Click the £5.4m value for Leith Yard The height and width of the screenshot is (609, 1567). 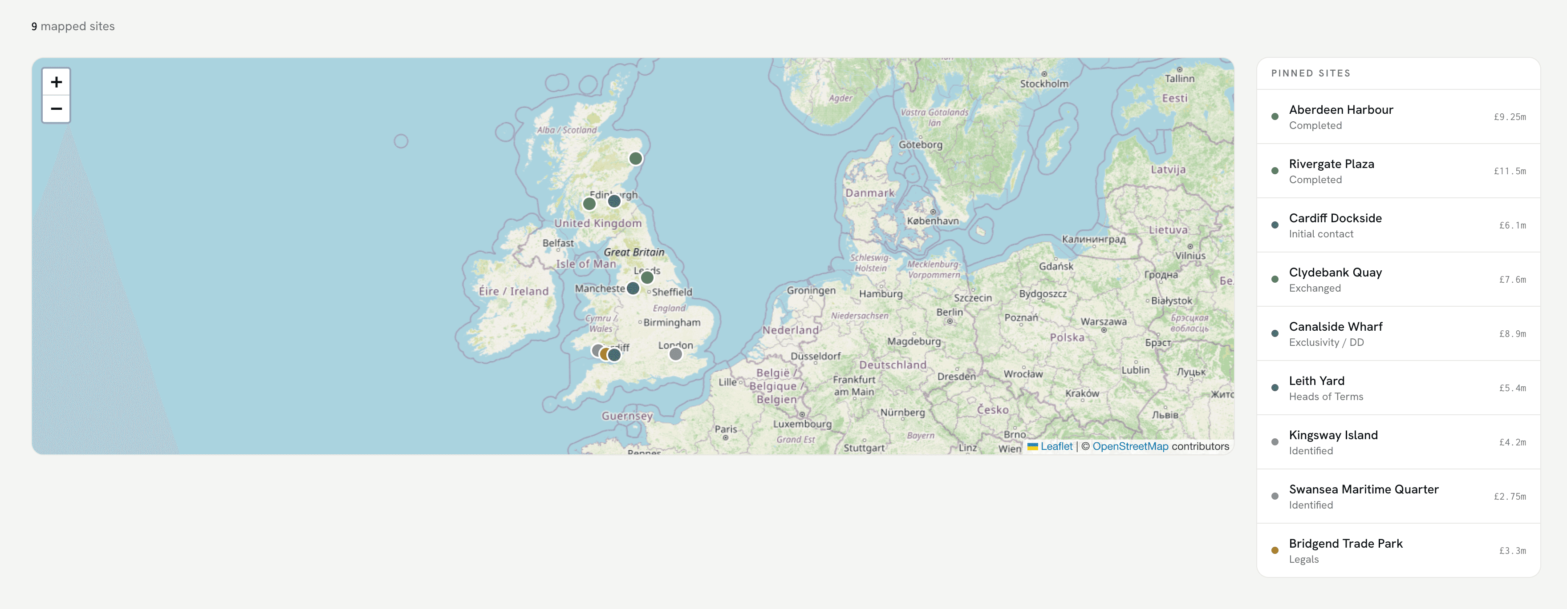coord(1512,388)
